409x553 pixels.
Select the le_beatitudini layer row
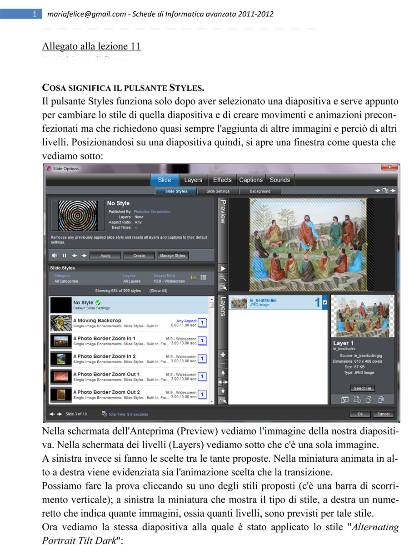point(278,302)
